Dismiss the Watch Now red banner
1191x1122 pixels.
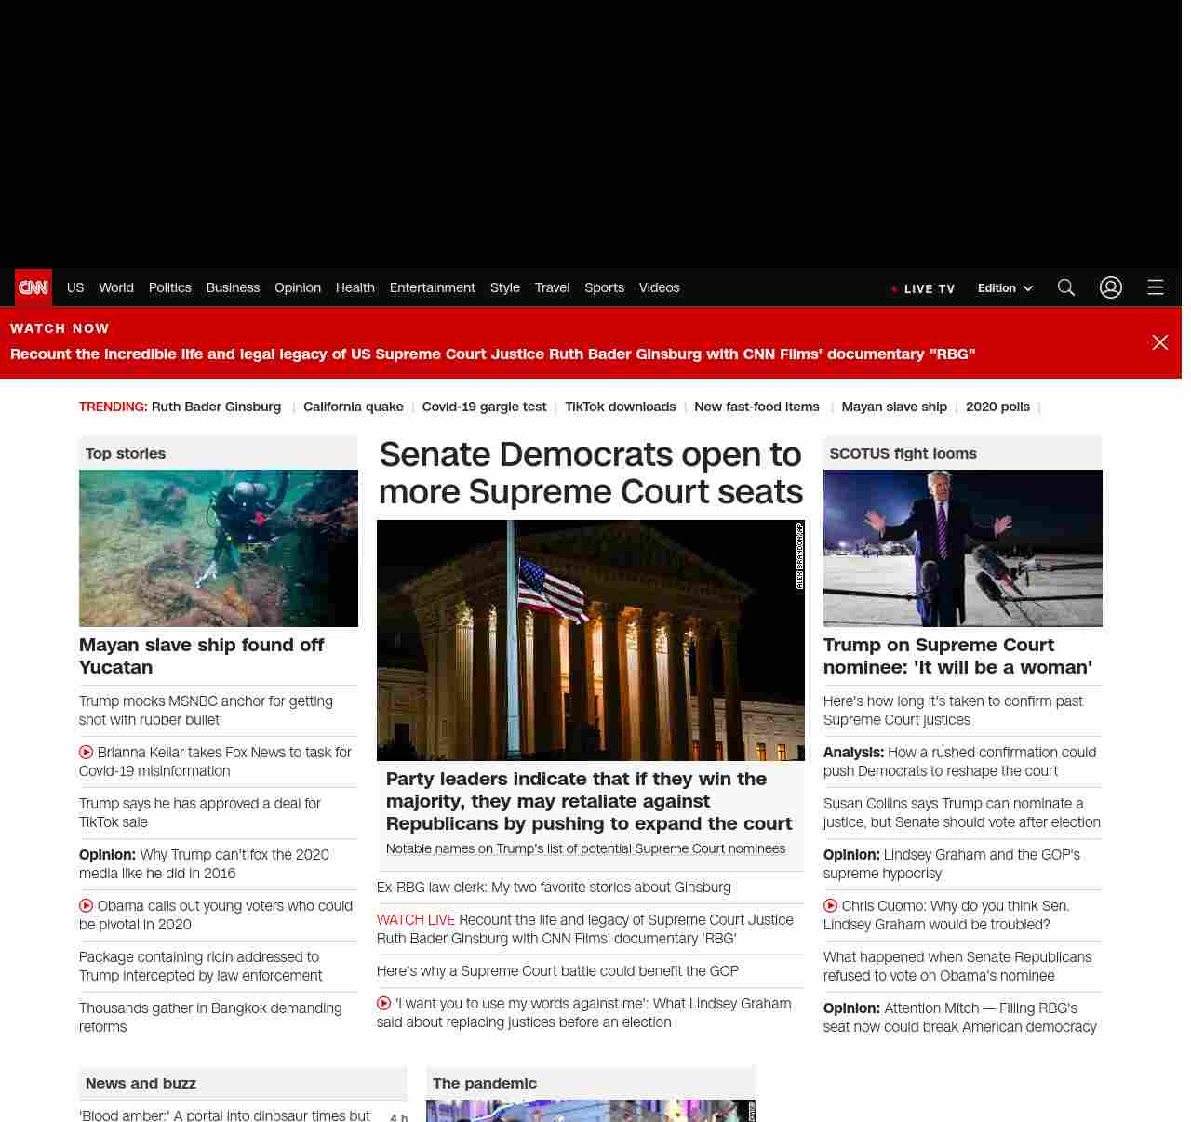pos(1160,342)
